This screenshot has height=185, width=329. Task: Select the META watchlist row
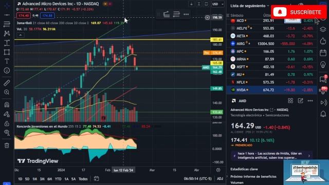pos(272,36)
